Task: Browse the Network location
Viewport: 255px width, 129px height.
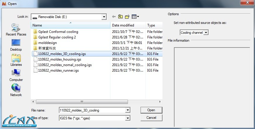Action: 16,90
